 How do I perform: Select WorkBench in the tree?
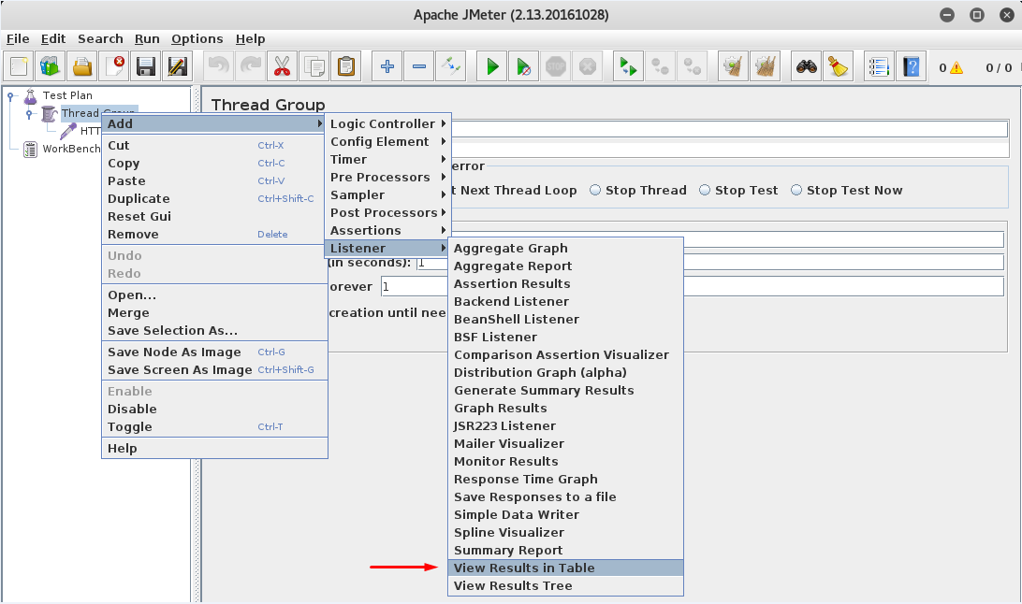[71, 149]
